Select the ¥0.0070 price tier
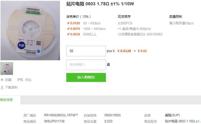The width and height of the screenshot is (201, 124). [74, 29]
